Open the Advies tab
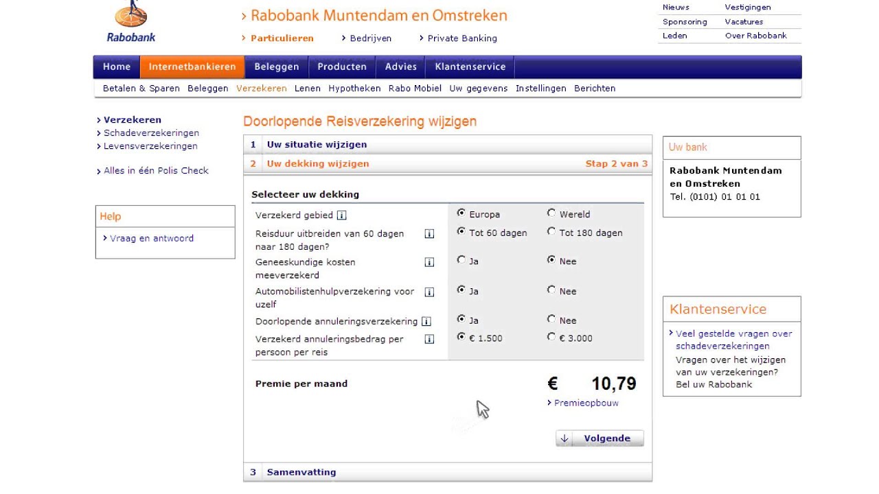The height and width of the screenshot is (494, 879). click(401, 67)
